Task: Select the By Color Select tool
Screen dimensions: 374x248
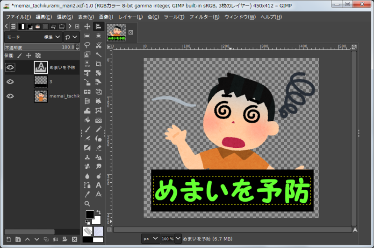Action: (x=87, y=64)
